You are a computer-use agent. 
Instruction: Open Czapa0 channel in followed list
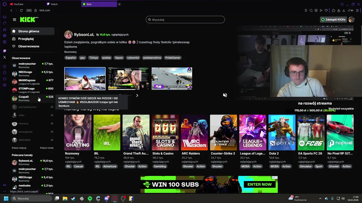(x=33, y=98)
